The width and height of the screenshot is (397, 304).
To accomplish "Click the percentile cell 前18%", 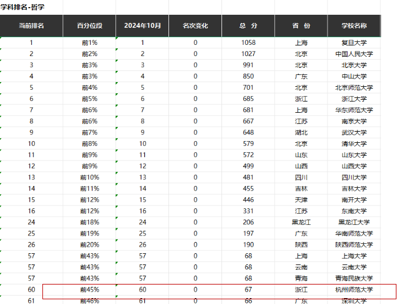I will (90, 222).
